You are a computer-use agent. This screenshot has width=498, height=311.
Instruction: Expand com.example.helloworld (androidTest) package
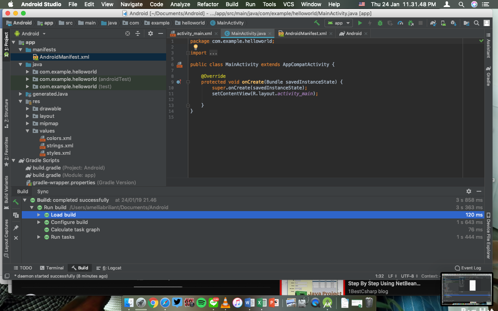point(28,79)
